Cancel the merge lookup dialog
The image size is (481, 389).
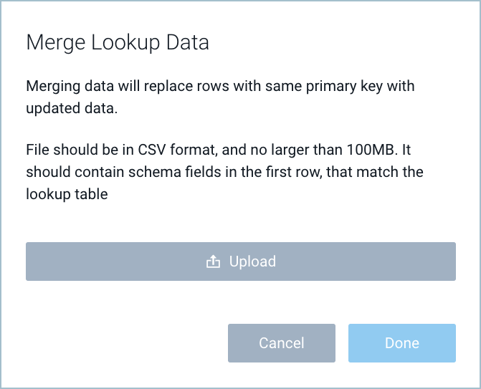tap(281, 343)
